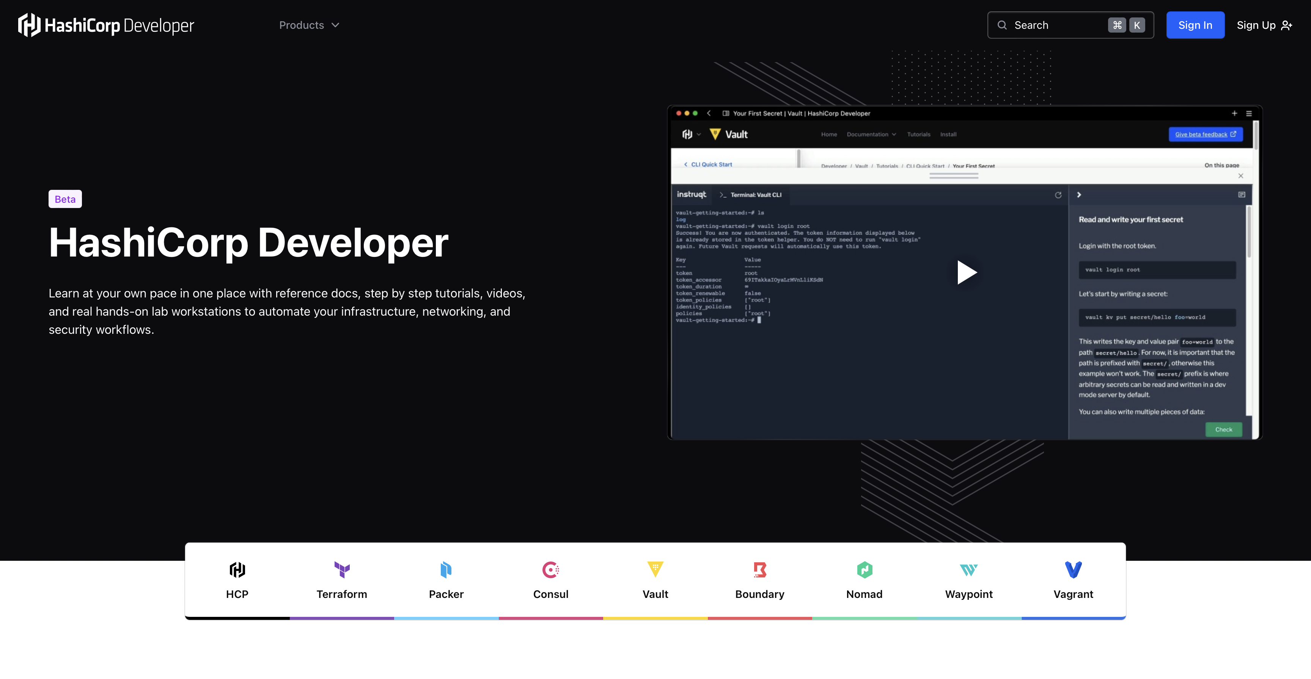Click the Packer product icon

446,570
